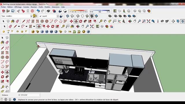
Task: Toggle Back Edges style
Action: [72, 16]
